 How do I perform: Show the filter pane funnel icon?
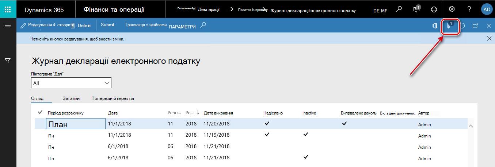tap(8, 61)
